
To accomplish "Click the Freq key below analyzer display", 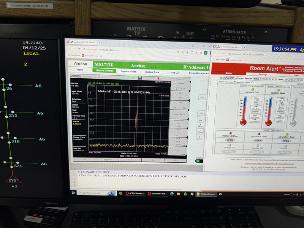I will pos(84,159).
